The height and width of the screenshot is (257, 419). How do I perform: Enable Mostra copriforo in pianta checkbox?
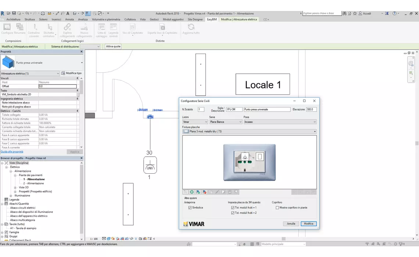click(277, 208)
